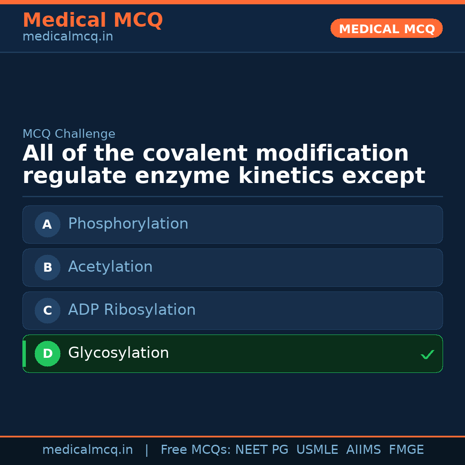This screenshot has height=465, width=465.
Task: Open the medicalmcq.in link in the footer
Action: [x=87, y=450]
